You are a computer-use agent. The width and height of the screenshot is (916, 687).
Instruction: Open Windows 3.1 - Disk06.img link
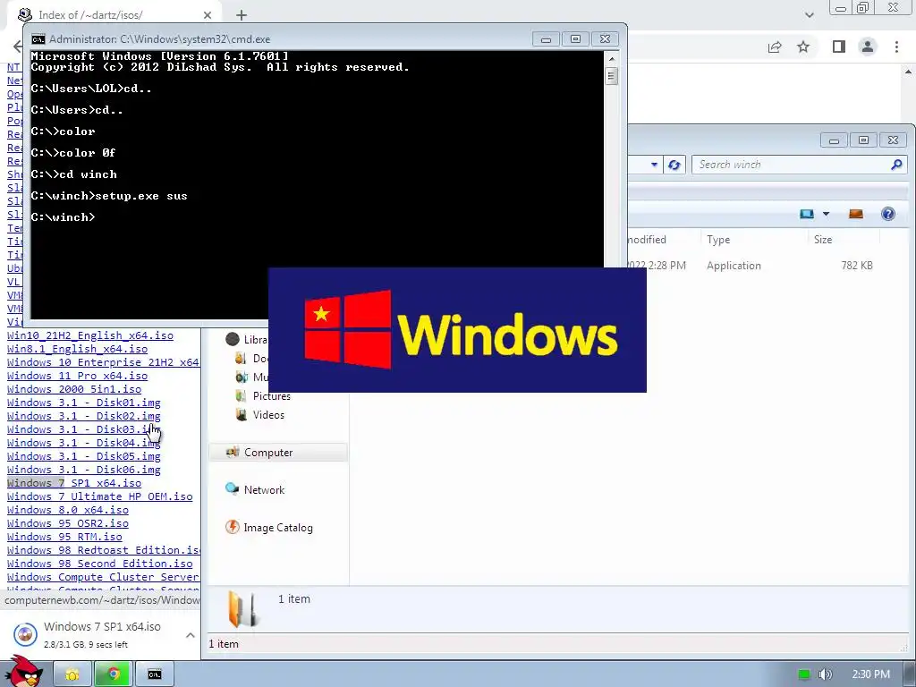coord(83,470)
